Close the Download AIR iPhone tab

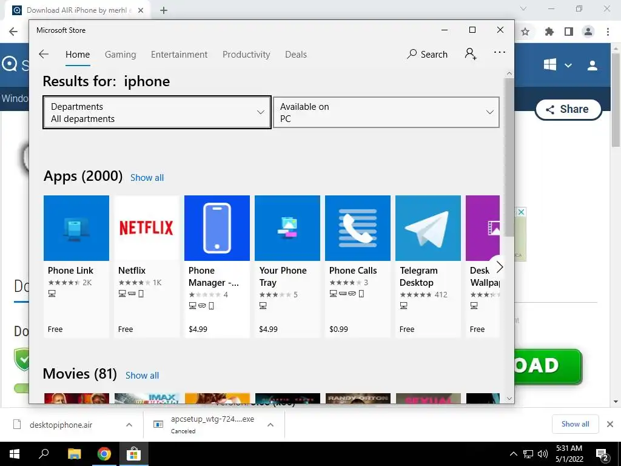click(x=141, y=10)
